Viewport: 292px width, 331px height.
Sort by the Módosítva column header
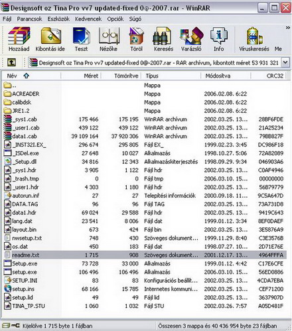pos(226,76)
